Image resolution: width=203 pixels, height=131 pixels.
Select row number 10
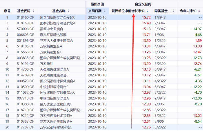pos(7,69)
